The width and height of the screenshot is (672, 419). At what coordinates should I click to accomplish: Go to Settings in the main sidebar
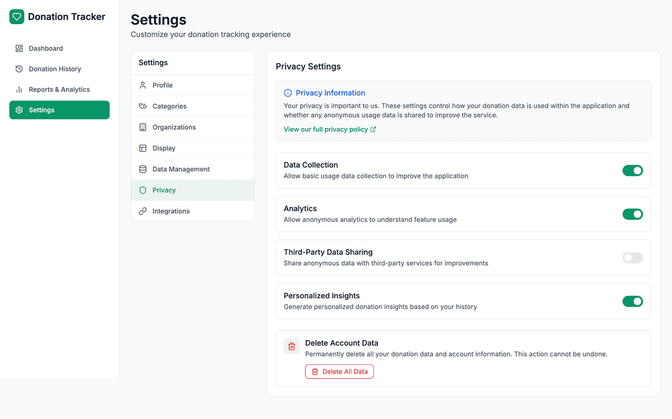click(x=59, y=110)
